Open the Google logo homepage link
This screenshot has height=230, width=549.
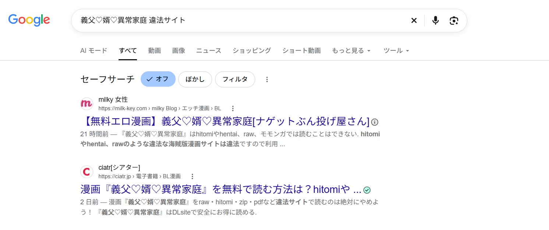point(29,20)
